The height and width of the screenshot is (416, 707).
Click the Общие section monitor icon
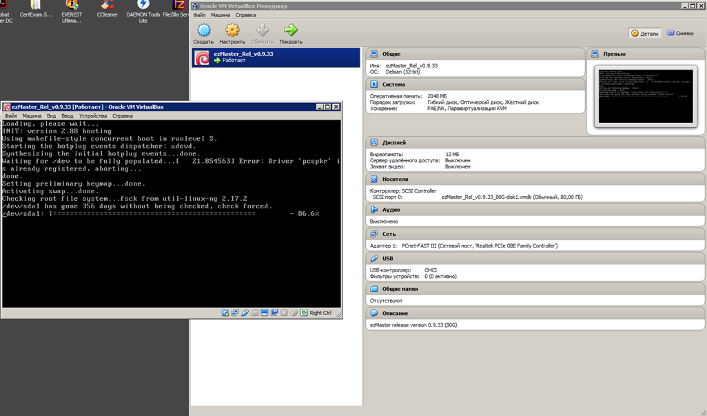point(373,54)
